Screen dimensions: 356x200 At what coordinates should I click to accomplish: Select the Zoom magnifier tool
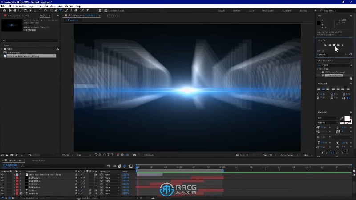(x=20, y=10)
